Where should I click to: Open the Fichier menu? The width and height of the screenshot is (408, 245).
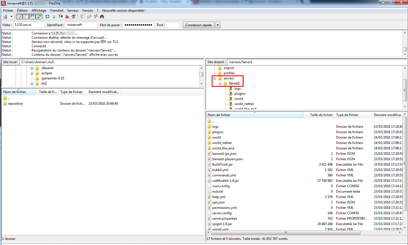[8, 11]
